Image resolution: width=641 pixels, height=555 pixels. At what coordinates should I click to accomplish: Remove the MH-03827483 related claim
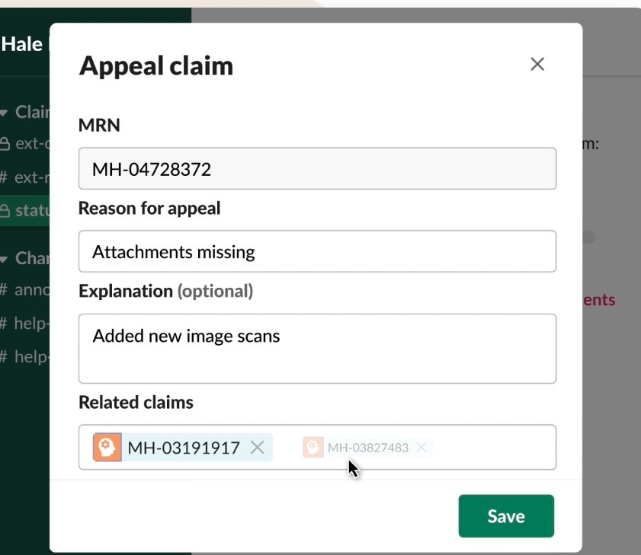click(421, 448)
